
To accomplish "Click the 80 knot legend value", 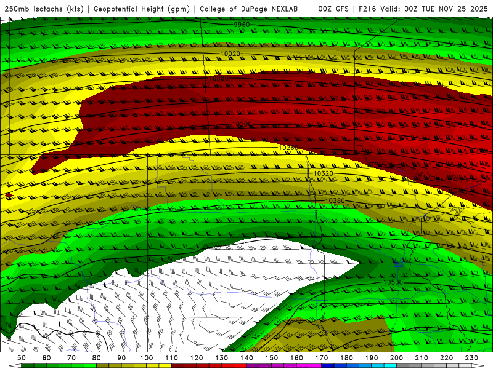I will (97, 358).
